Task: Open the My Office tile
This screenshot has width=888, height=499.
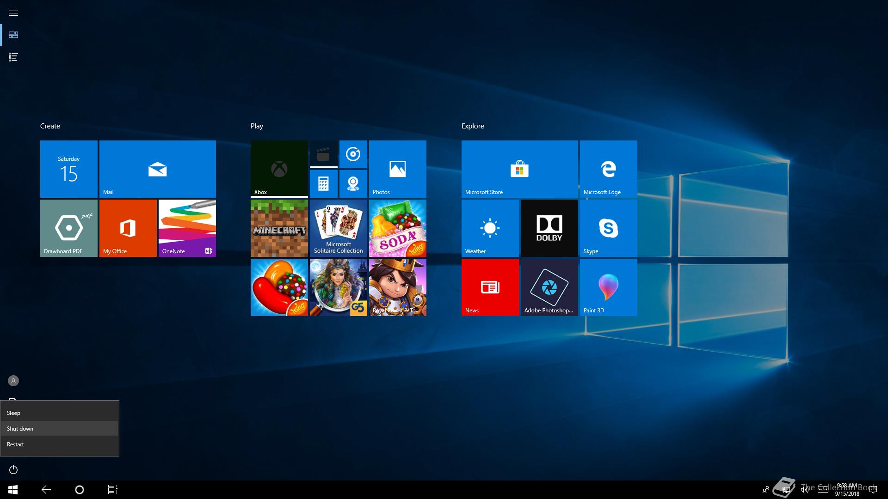Action: [128, 228]
